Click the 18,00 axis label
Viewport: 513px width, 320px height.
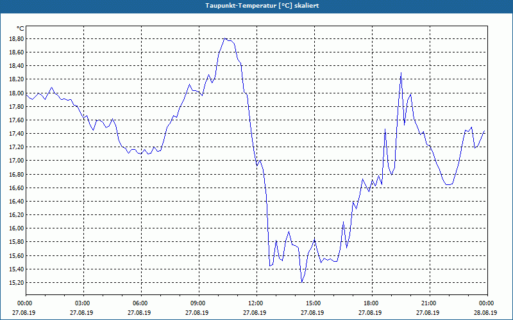tap(17, 93)
